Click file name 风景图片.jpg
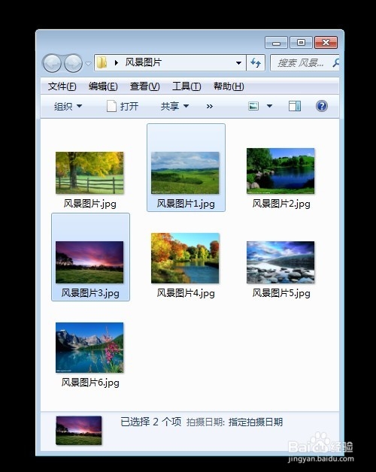This screenshot has height=472, width=376. coord(89,204)
